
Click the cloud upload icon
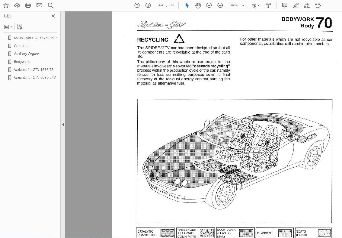[17, 5]
